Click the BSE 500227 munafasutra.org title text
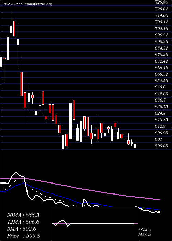 coord(28,4)
